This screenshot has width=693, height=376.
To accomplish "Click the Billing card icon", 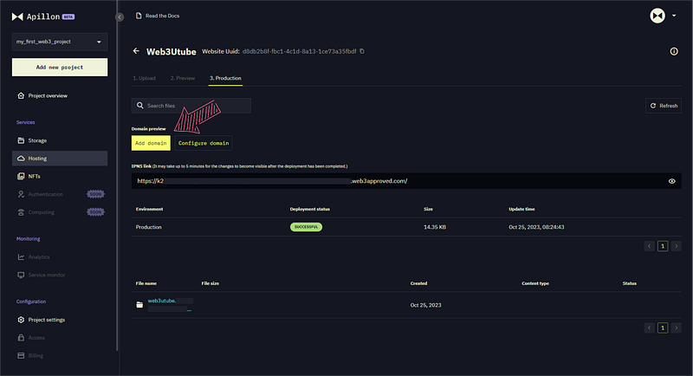I will tap(21, 356).
